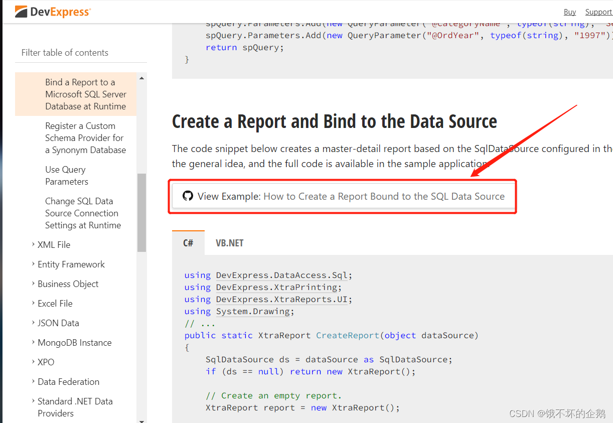Viewport: 613px width, 423px height.
Task: Click the 'return spQuery;' code line
Action: (x=245, y=47)
